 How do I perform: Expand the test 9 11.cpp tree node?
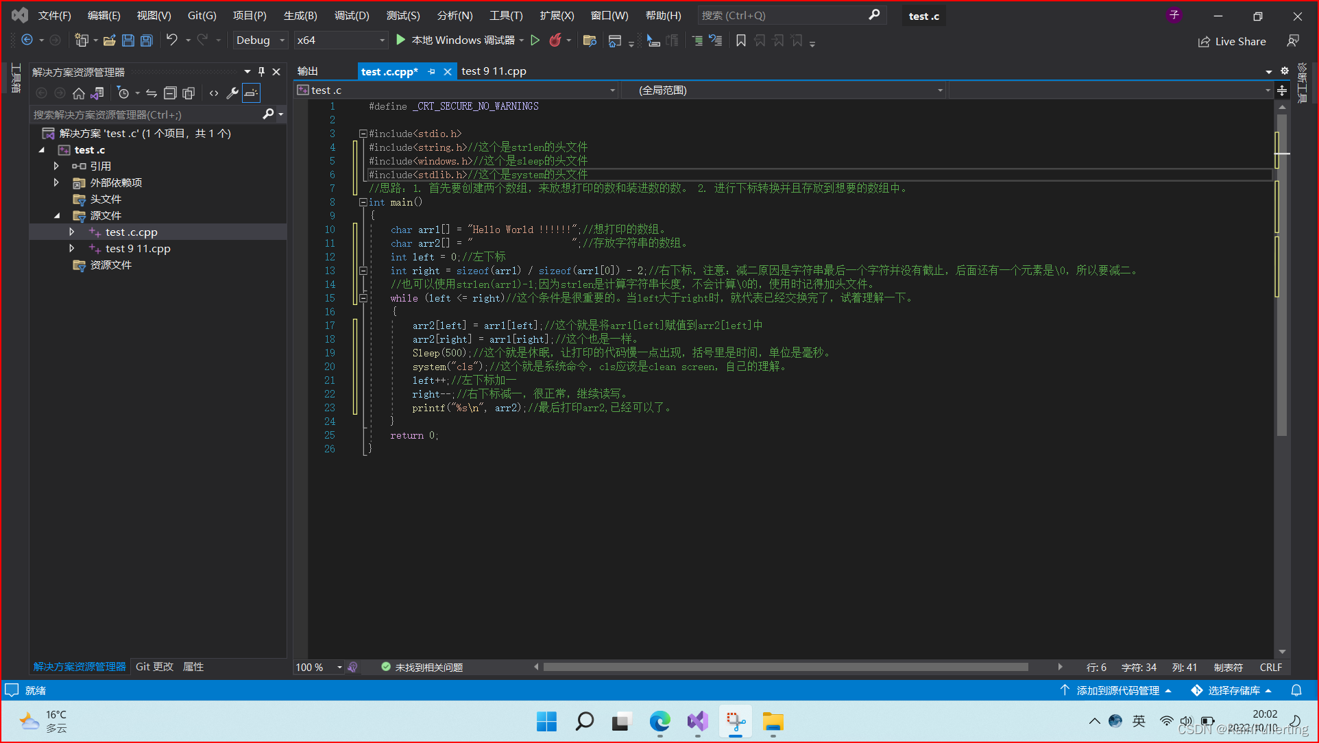(72, 248)
